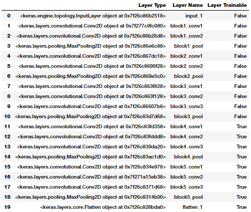Click the 'block4_conv1' layer name

pos(187,127)
